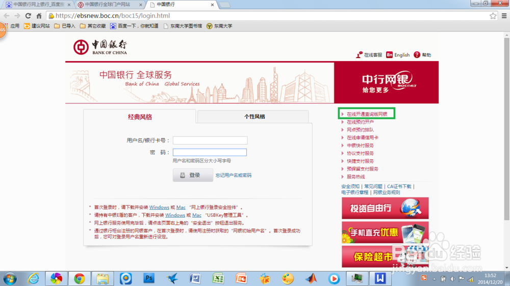Switch to 个性风格 tab
Viewport: 510px width, 286px height.
[x=253, y=117]
